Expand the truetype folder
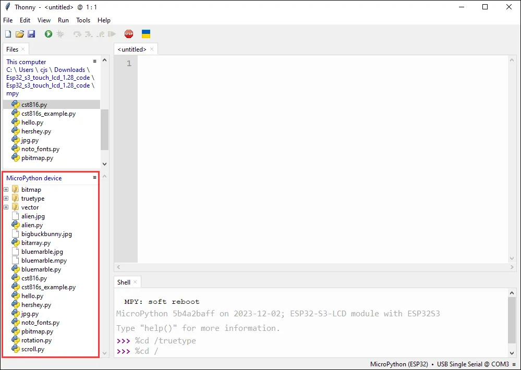 click(6, 199)
